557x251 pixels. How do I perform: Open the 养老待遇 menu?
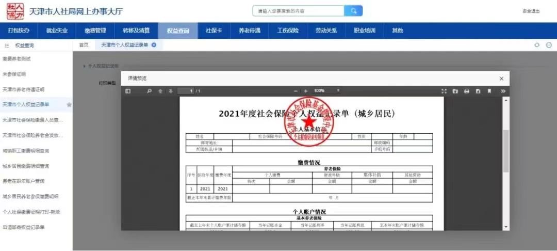point(250,30)
